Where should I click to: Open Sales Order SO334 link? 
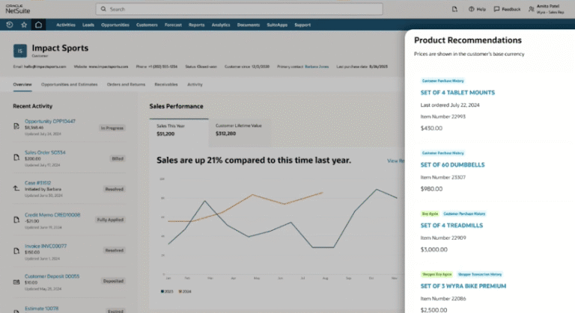45,152
